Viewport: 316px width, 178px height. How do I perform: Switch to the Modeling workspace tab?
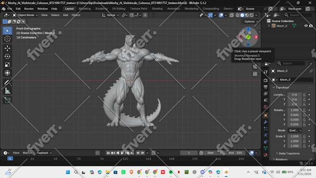coord(85,9)
